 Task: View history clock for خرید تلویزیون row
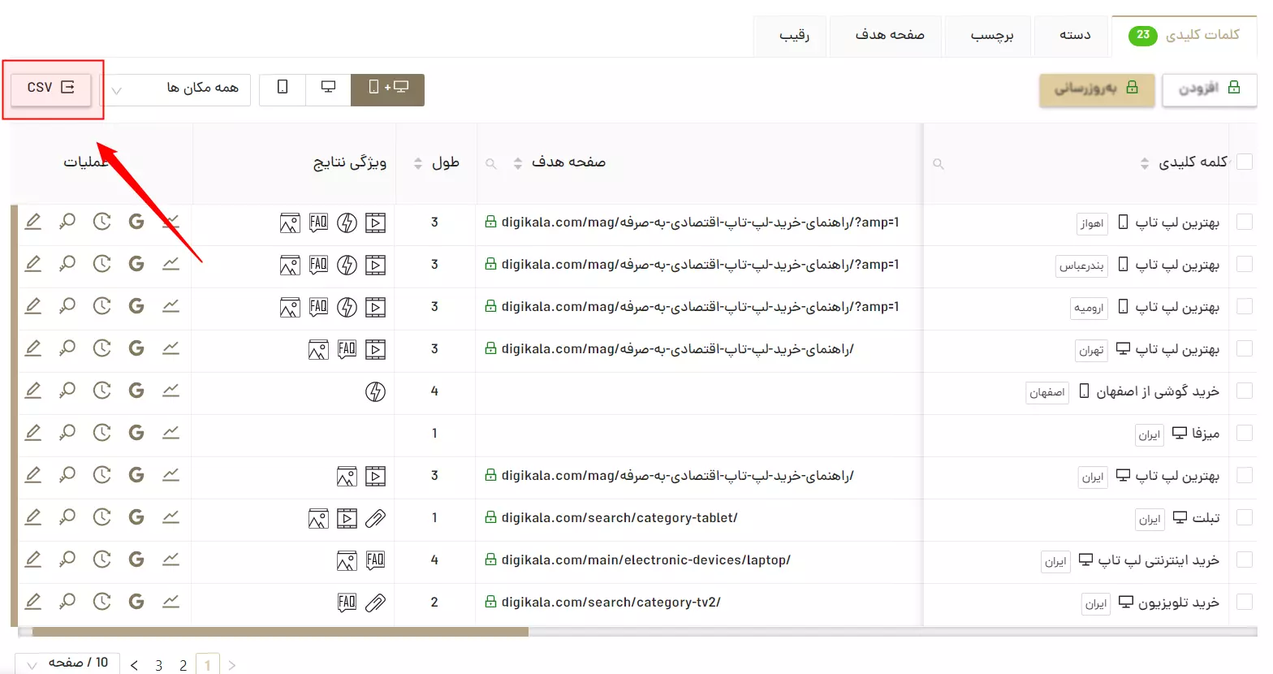pos(101,602)
